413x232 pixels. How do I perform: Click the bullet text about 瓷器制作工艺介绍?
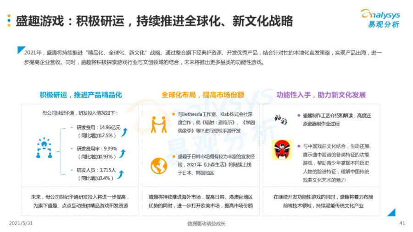(x=337, y=119)
